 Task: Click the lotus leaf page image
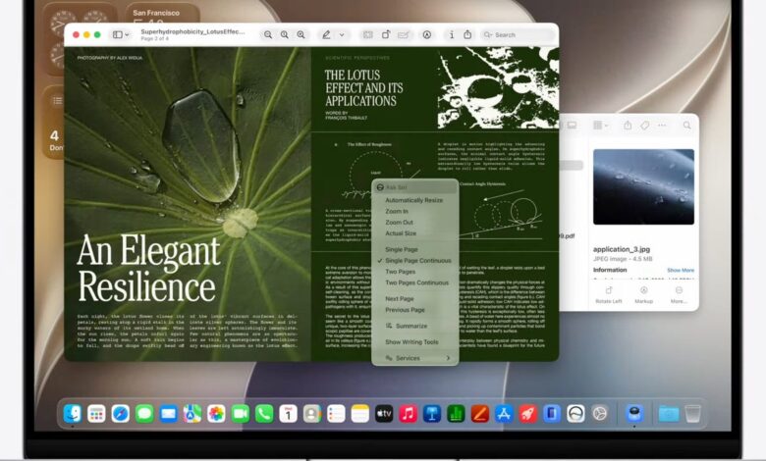(x=188, y=204)
